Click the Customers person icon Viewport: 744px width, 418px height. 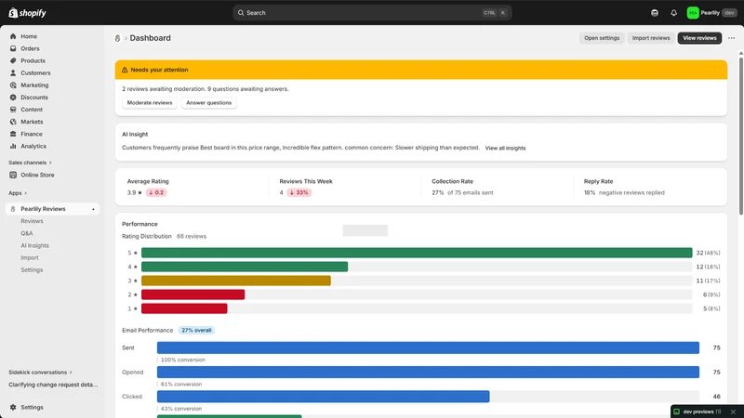13,73
